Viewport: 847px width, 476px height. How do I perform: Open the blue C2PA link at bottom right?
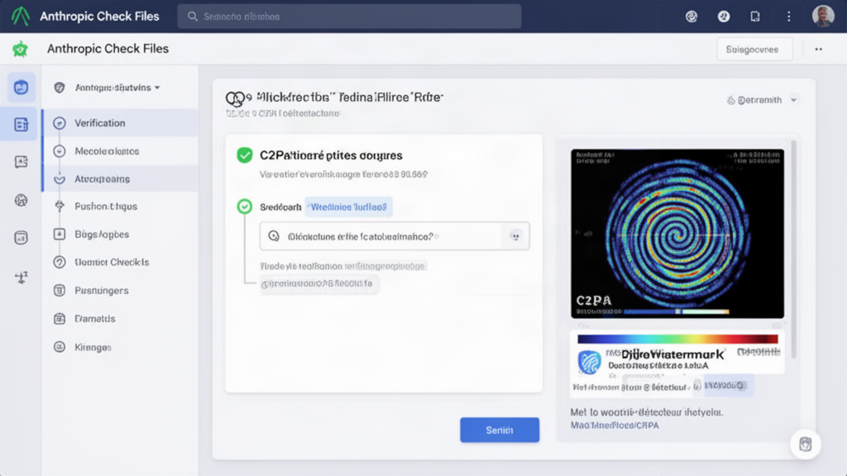pos(615,426)
